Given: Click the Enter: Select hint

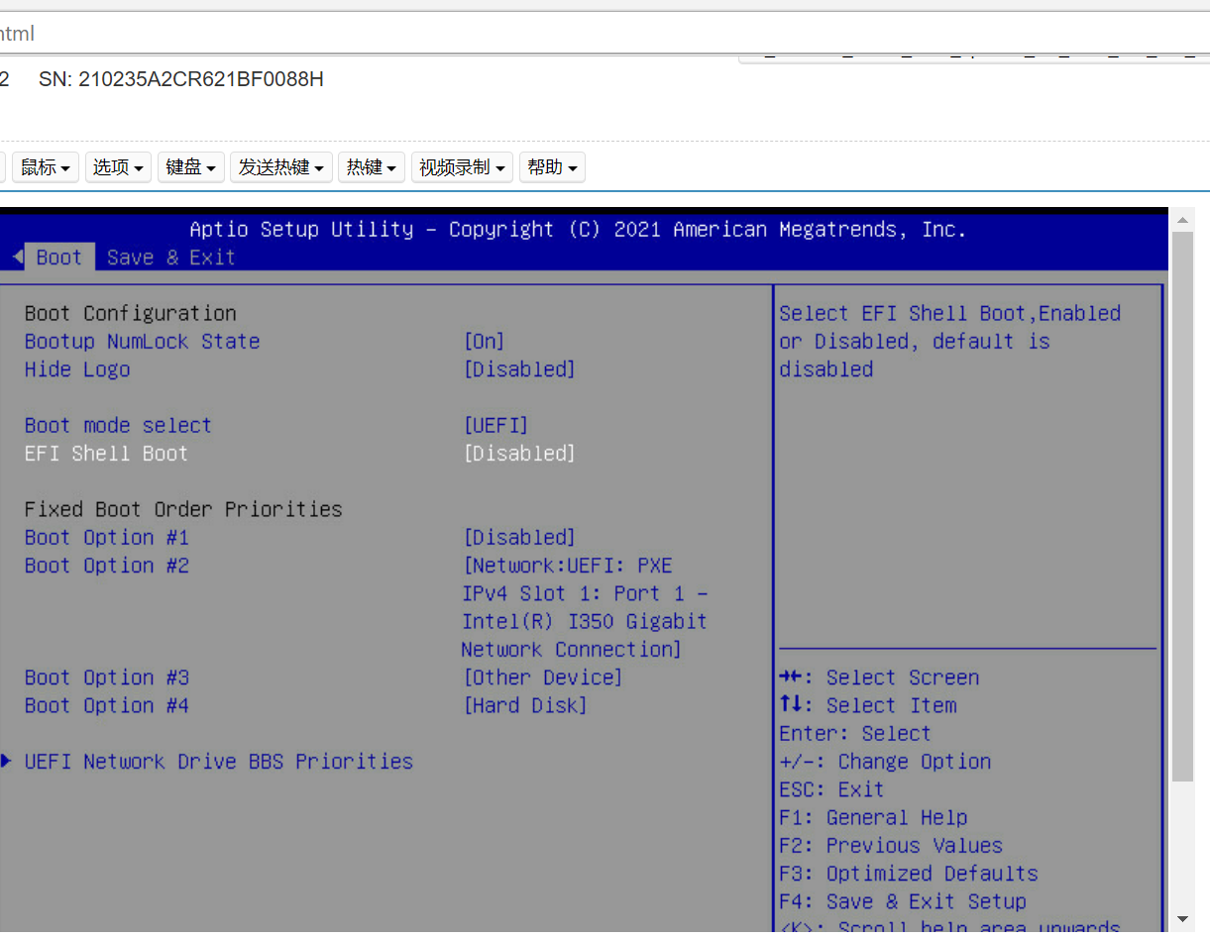Looking at the screenshot, I should [x=855, y=734].
